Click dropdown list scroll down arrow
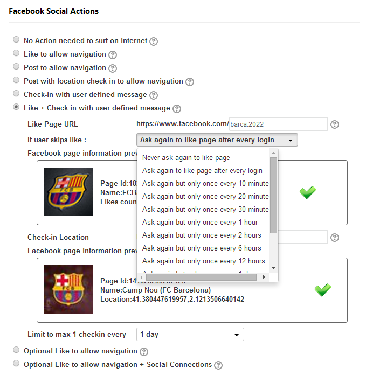This screenshot has width=373, height=375. pyautogui.click(x=273, y=268)
